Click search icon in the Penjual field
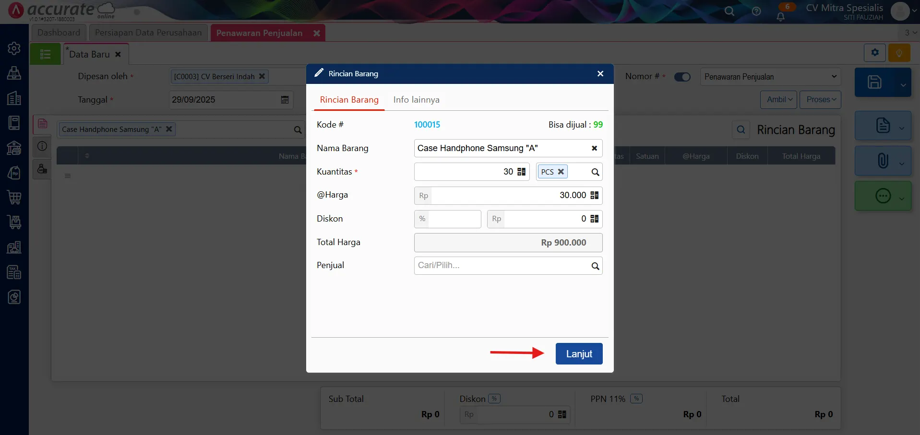The height and width of the screenshot is (435, 920). point(595,266)
